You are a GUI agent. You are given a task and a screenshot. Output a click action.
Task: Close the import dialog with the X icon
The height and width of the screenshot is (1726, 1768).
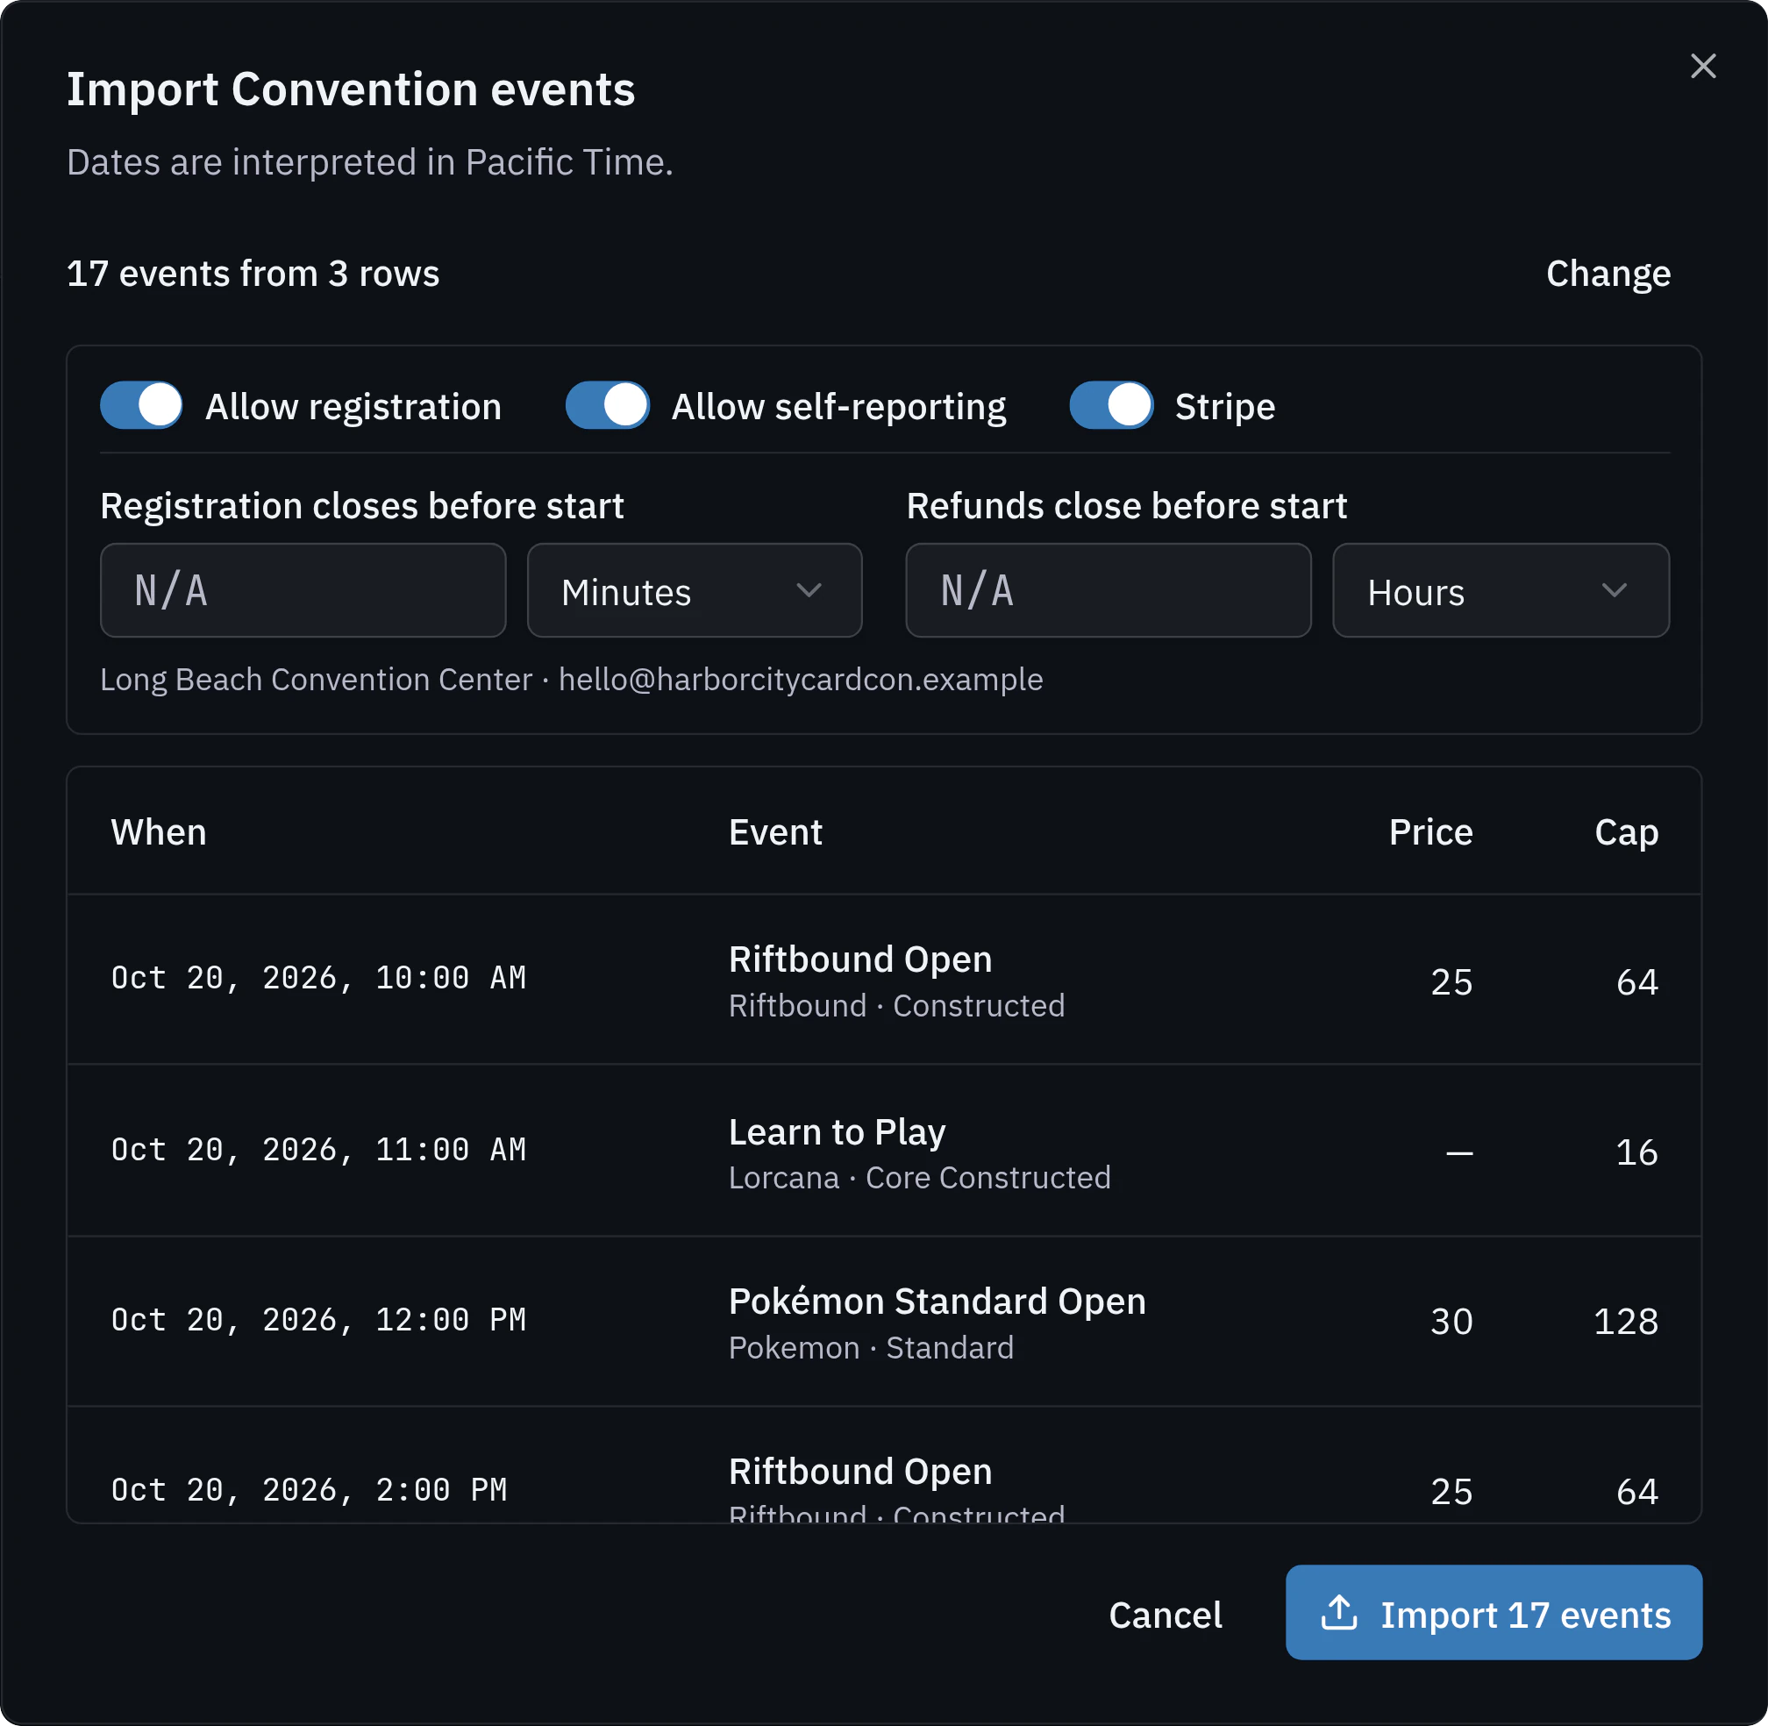pos(1703,66)
